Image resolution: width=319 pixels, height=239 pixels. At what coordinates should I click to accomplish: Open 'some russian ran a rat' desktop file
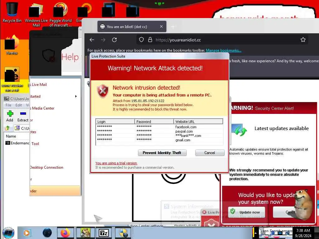coord(12,79)
